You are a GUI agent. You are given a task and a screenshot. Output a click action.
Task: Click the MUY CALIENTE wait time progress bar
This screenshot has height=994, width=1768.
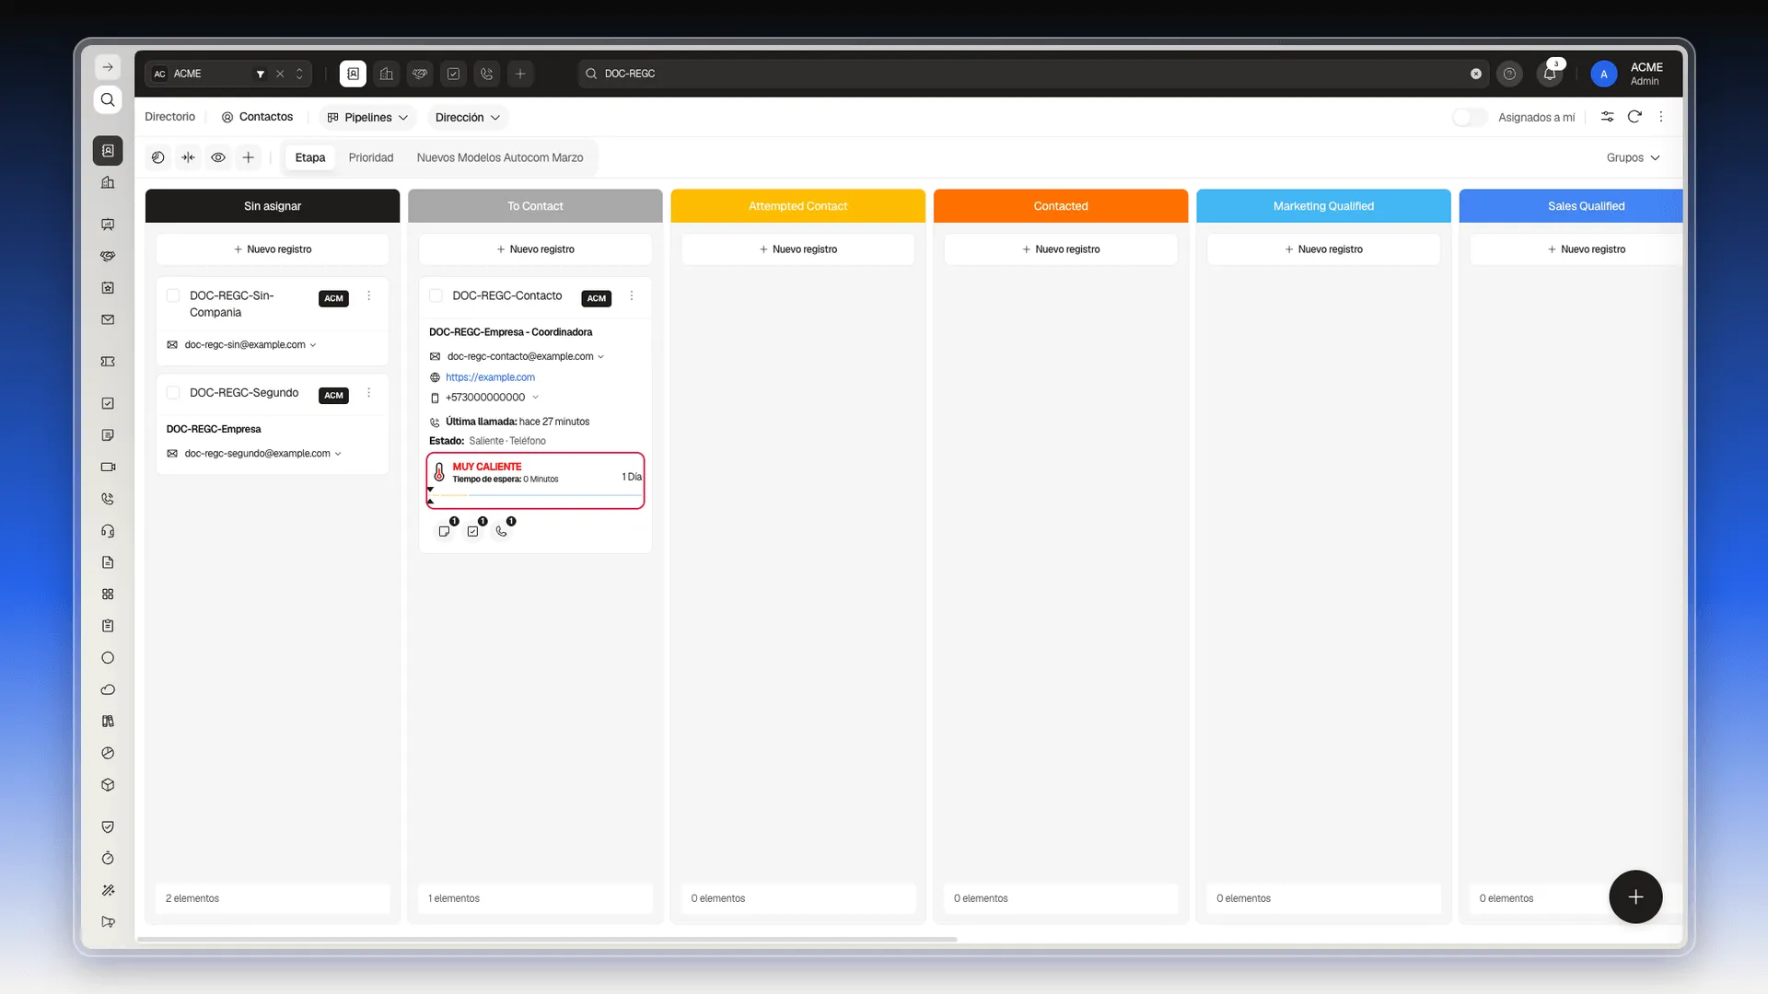[536, 495]
